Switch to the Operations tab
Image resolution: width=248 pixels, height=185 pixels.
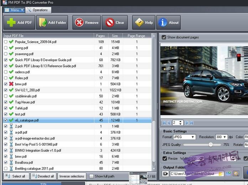click(x=38, y=10)
